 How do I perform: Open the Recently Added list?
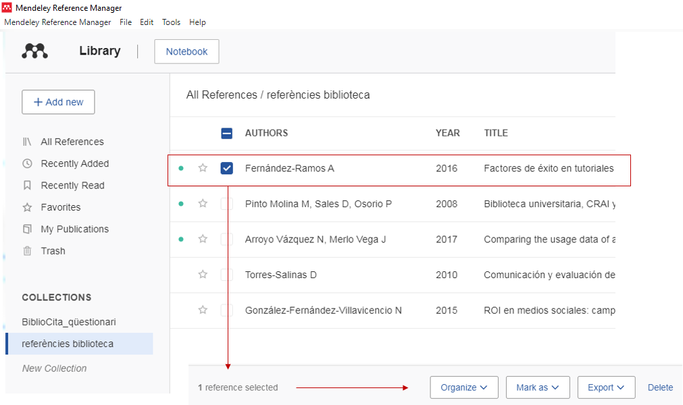pos(75,163)
